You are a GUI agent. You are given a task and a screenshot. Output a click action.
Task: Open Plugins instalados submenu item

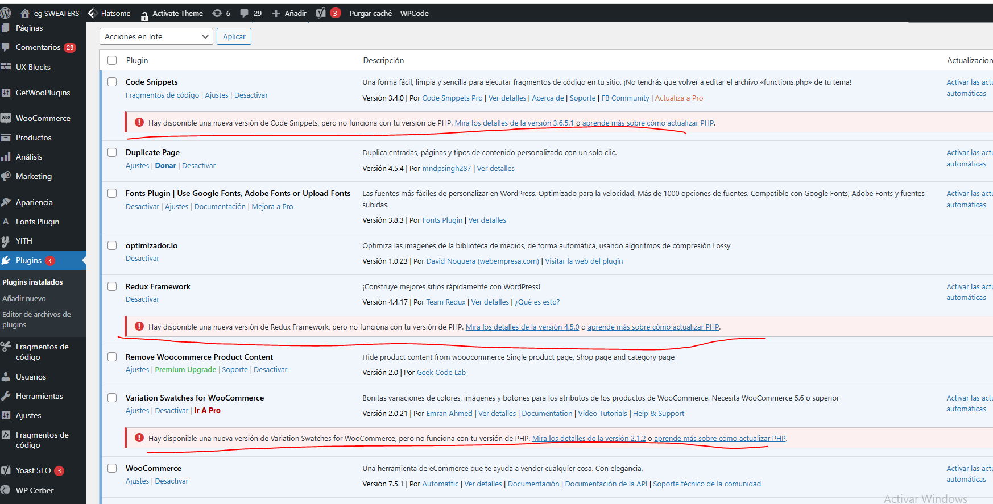[32, 282]
